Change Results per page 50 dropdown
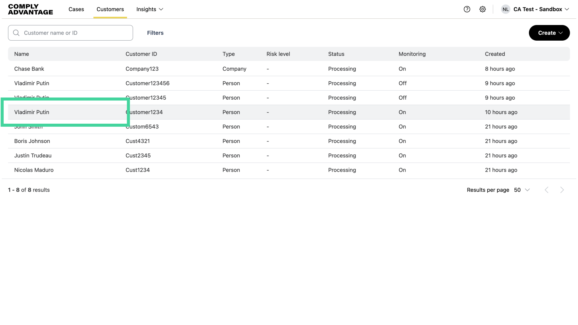 522,190
